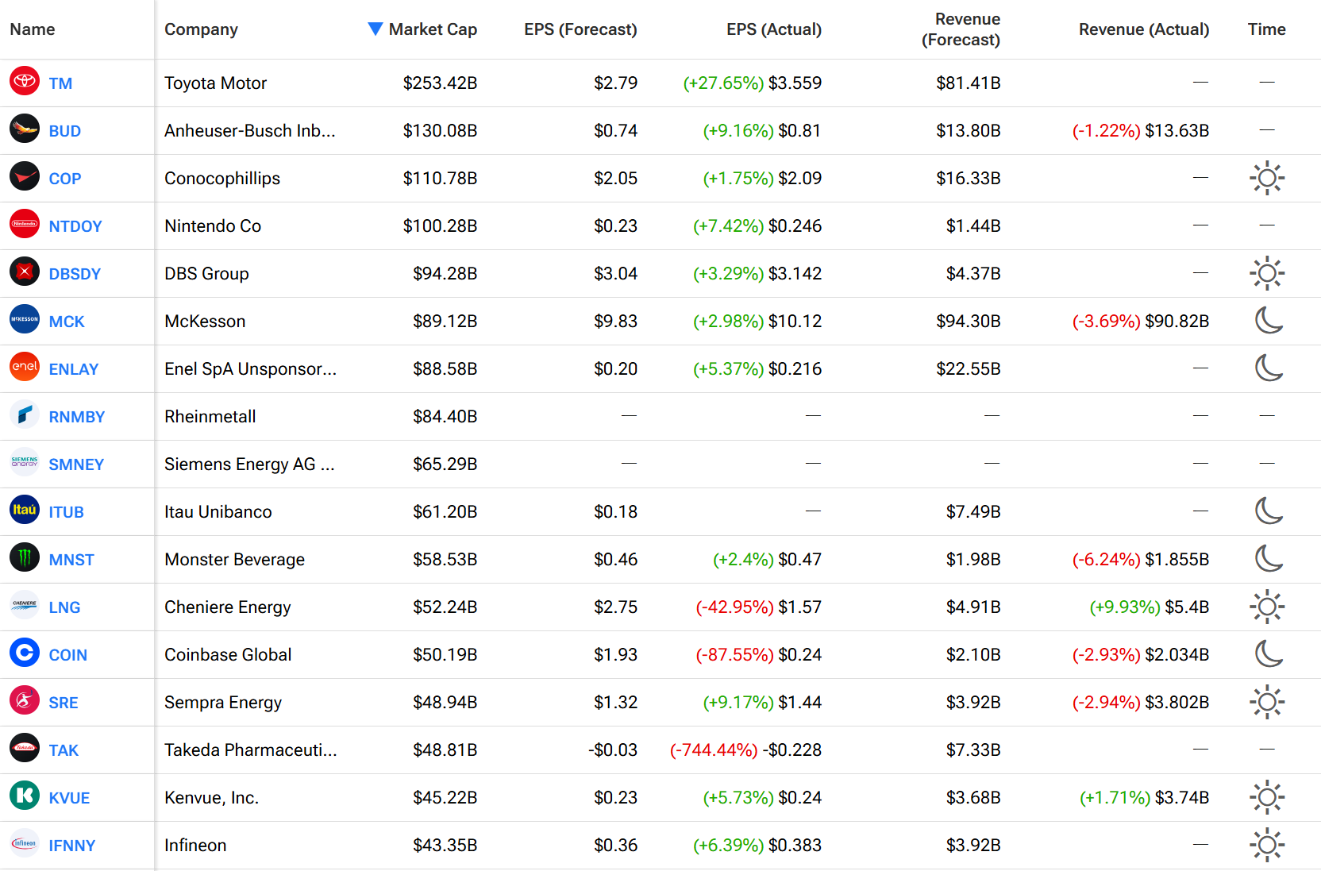
Task: Click the Siemens Energy SMNEY logo icon
Action: pos(25,462)
